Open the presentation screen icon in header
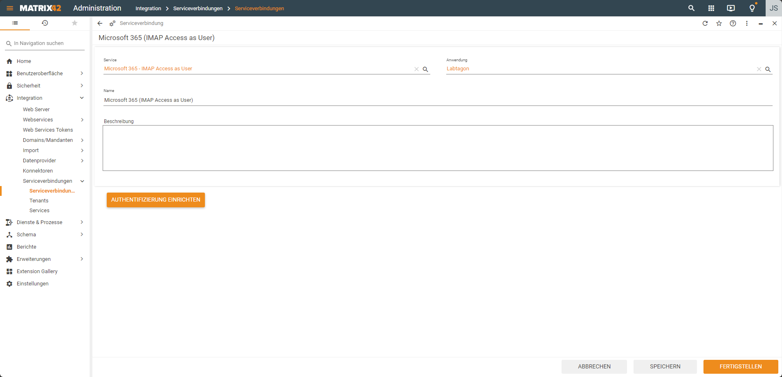The image size is (782, 377). tap(731, 8)
